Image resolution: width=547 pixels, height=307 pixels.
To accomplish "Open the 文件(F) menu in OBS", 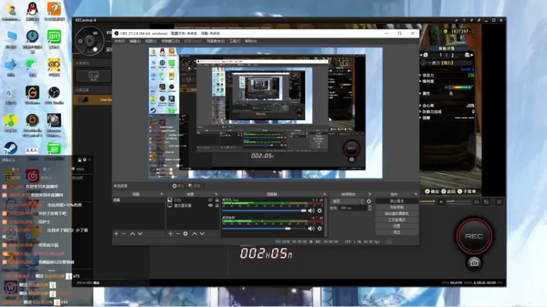I will tap(119, 41).
